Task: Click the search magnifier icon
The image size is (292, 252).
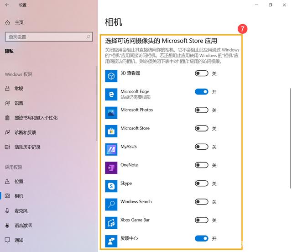Action: coord(88,37)
